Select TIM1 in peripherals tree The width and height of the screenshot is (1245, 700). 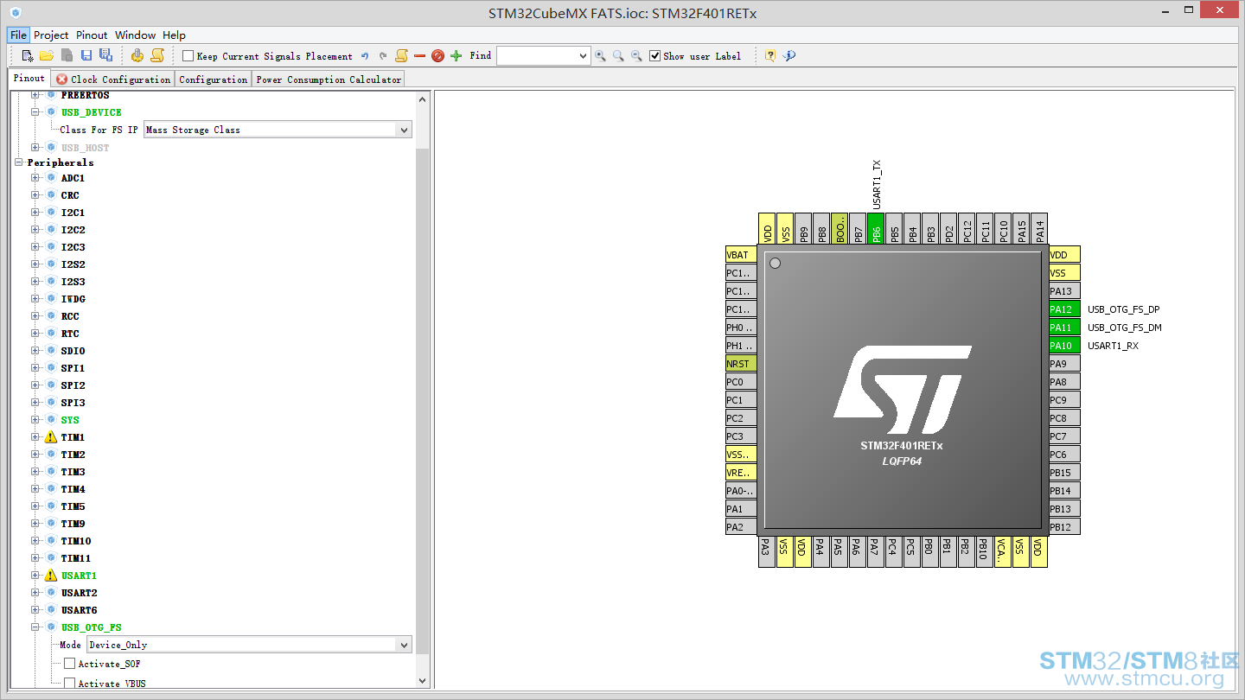(73, 437)
